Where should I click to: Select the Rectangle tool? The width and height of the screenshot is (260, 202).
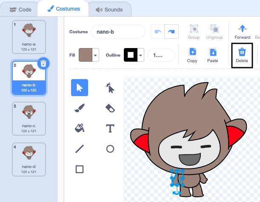(80, 169)
